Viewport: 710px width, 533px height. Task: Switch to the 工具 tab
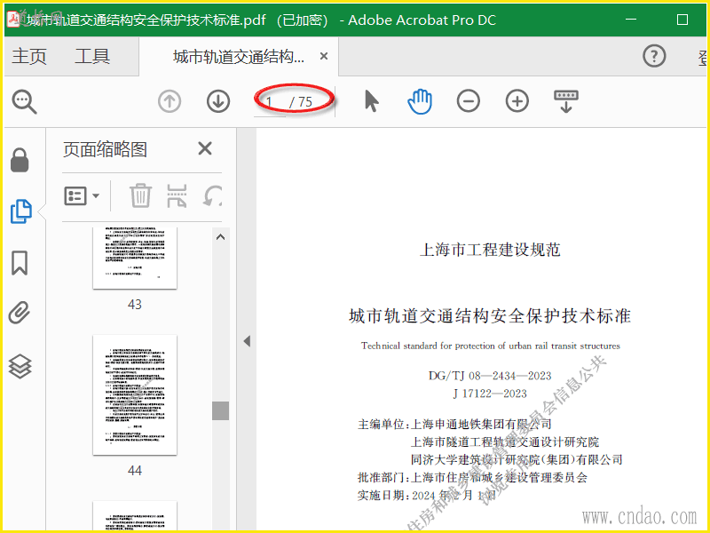pos(92,57)
